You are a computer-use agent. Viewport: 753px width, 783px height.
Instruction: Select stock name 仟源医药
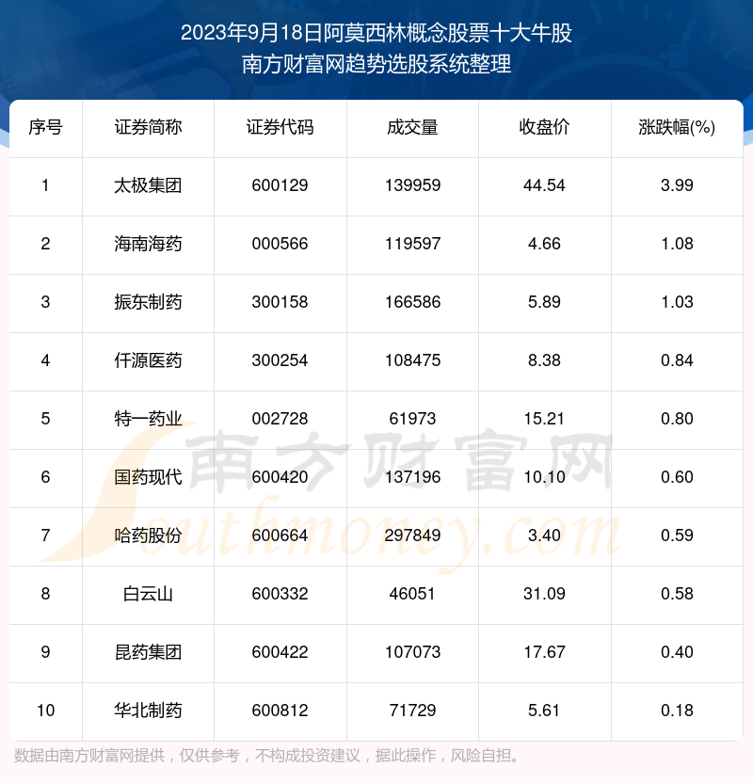coord(148,360)
